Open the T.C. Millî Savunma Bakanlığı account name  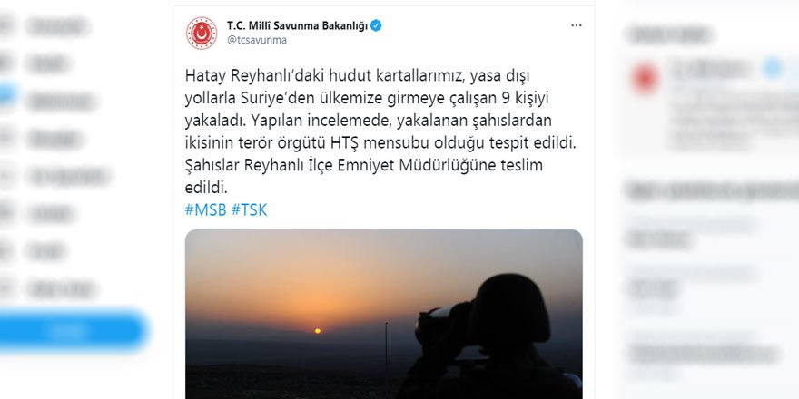(x=297, y=26)
